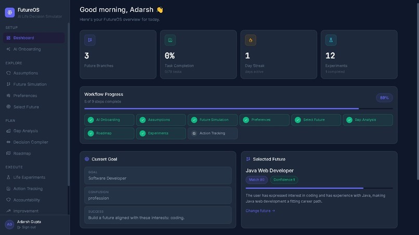Image resolution: width=419 pixels, height=235 pixels.
Task: Click the Roadmap step green checkmark
Action: (91, 133)
